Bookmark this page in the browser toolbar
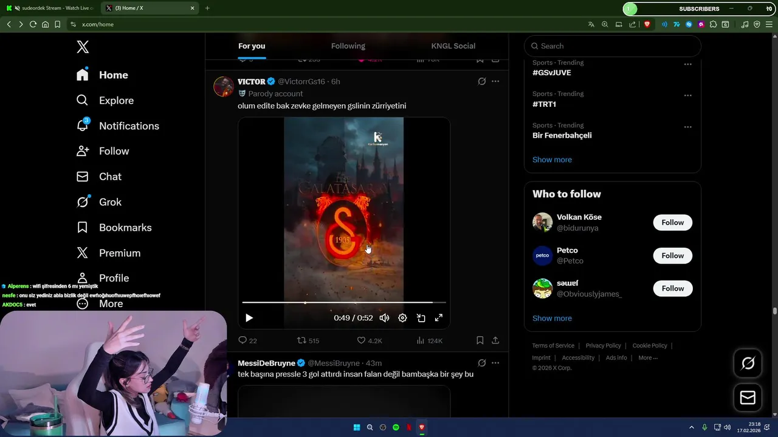Viewport: 778px width, 437px height. [57, 24]
